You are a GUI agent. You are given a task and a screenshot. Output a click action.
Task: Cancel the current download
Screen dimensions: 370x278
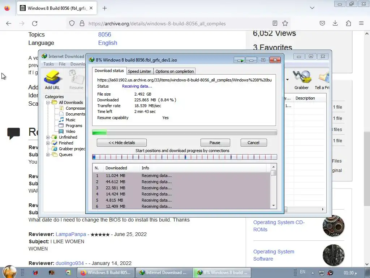[x=253, y=143]
